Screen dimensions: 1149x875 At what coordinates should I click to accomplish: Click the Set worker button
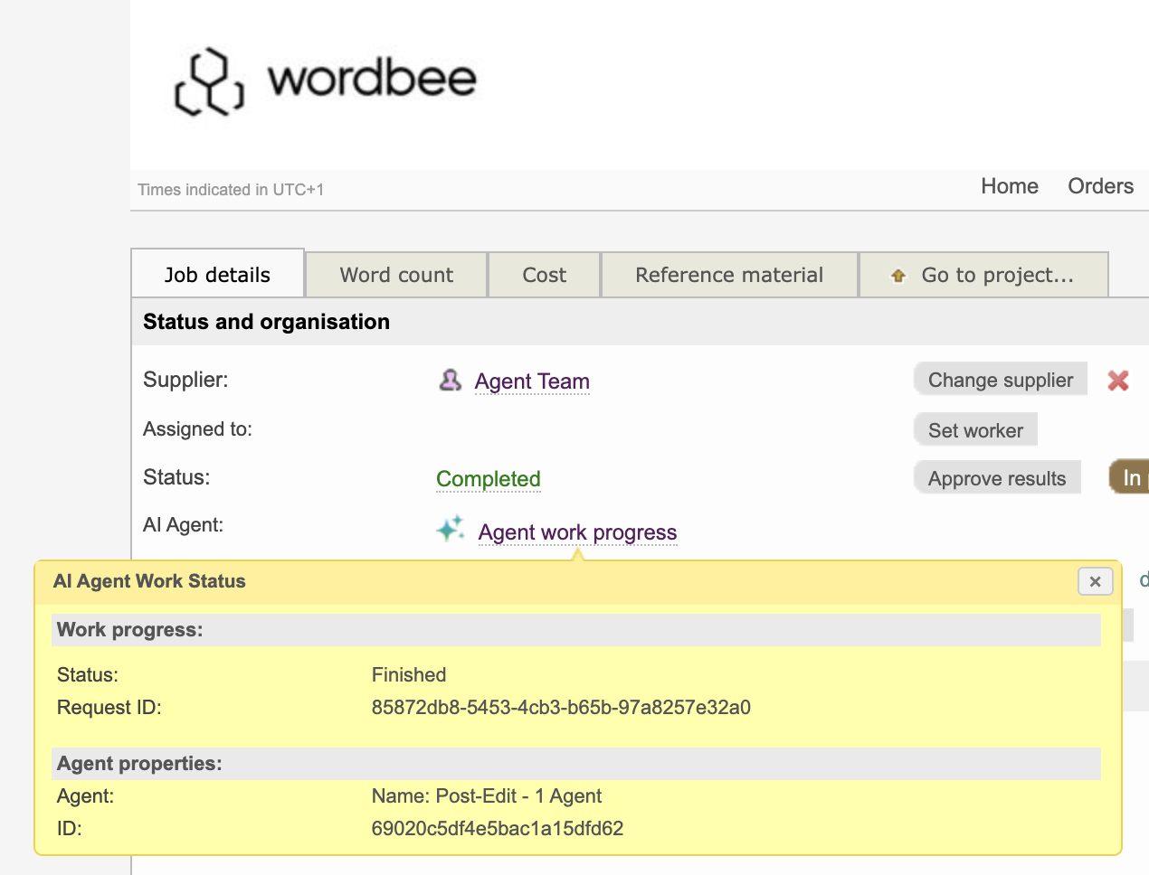[x=974, y=430]
